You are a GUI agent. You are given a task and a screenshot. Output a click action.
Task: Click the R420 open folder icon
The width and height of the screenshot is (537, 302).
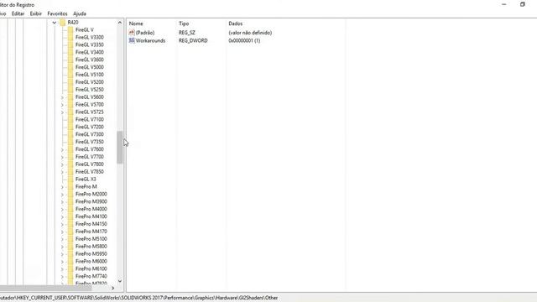[62, 23]
